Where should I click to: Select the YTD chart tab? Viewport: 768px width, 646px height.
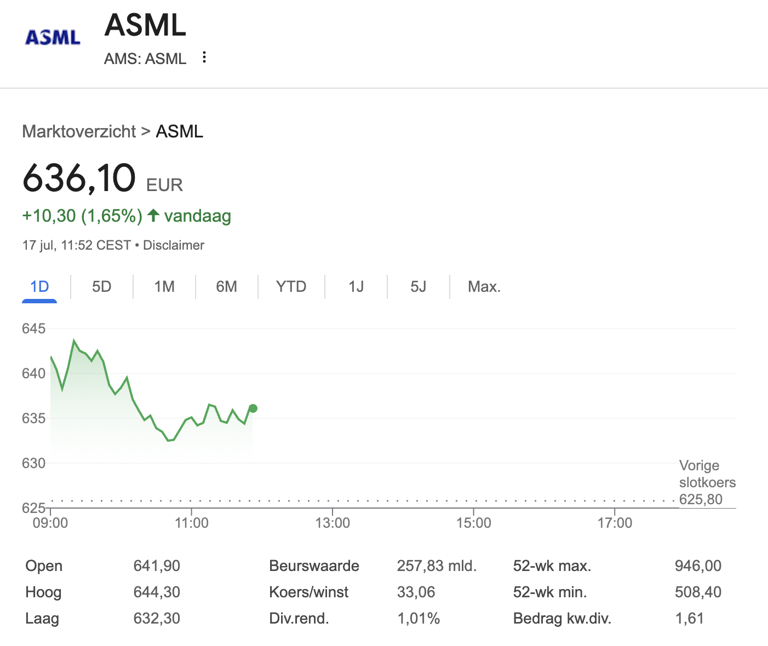(x=291, y=287)
